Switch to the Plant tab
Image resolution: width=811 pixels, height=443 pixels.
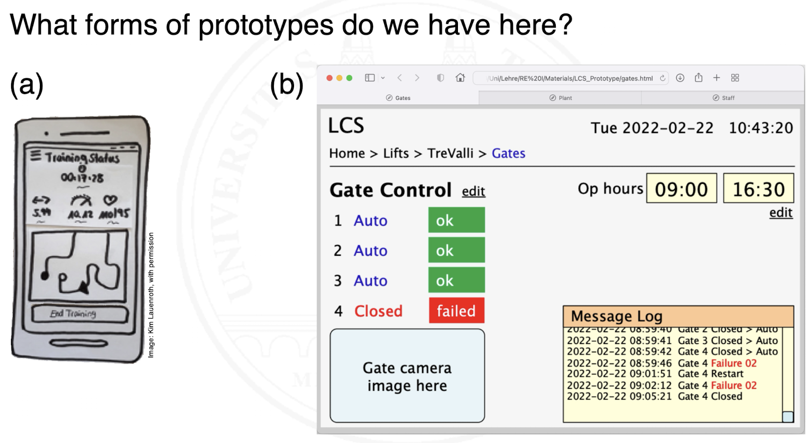point(560,98)
